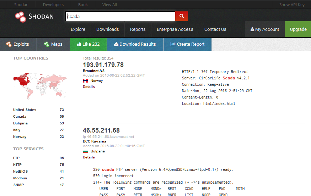311x196 pixels.
Task: Click into the scada search field
Action: (x=120, y=16)
